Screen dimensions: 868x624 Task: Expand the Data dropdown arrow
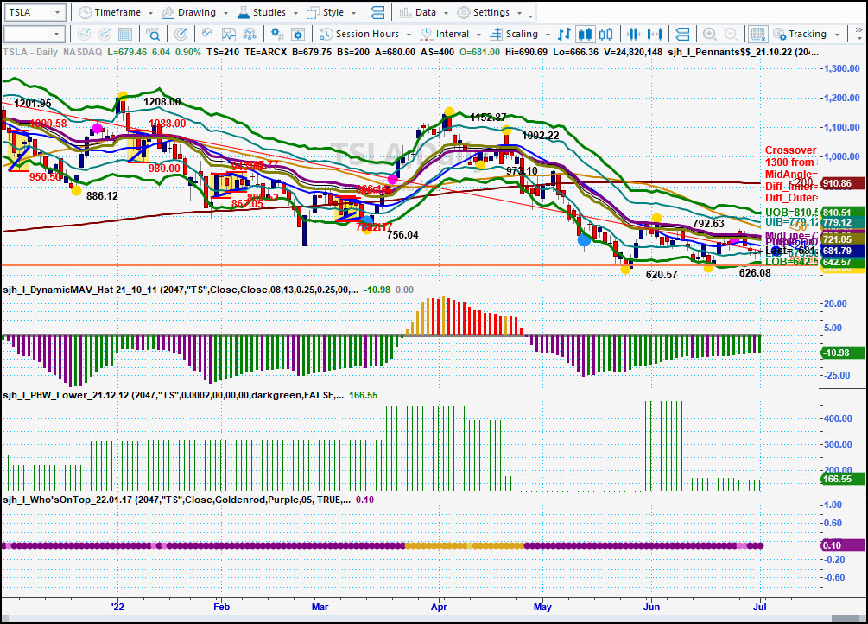446,13
